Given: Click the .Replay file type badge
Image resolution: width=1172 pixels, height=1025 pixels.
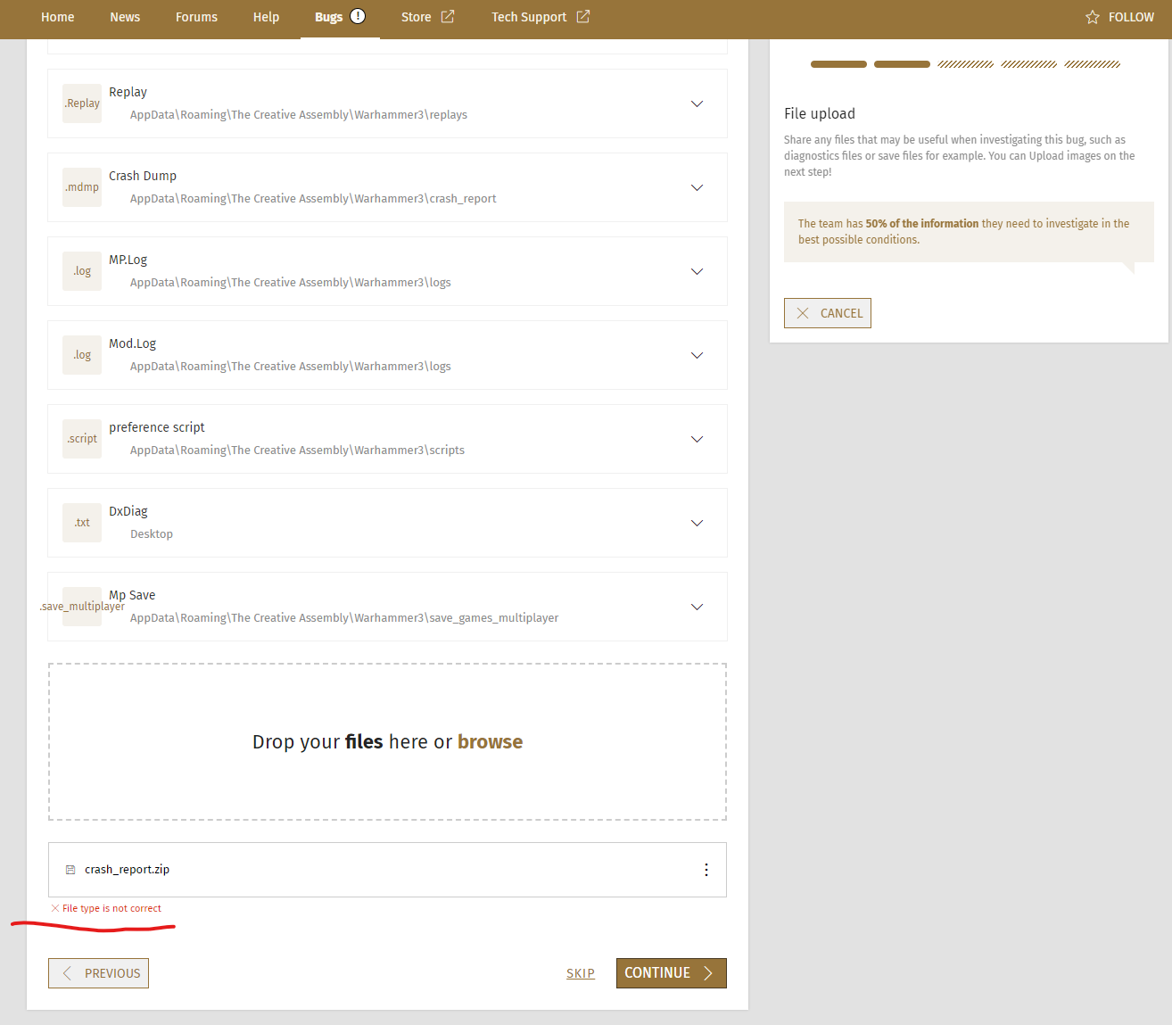Looking at the screenshot, I should click(x=82, y=103).
